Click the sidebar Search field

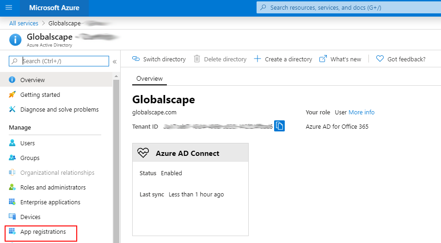coord(64,61)
